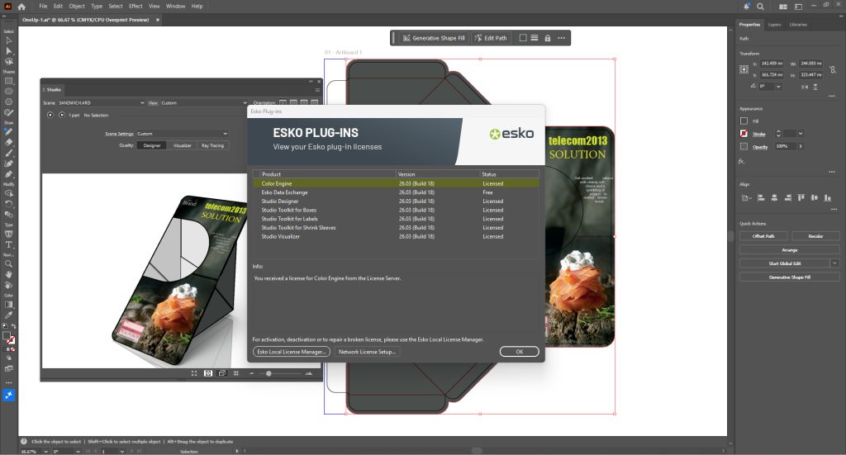Click horizontal align left icon
This screenshot has width=846, height=455.
(761, 198)
